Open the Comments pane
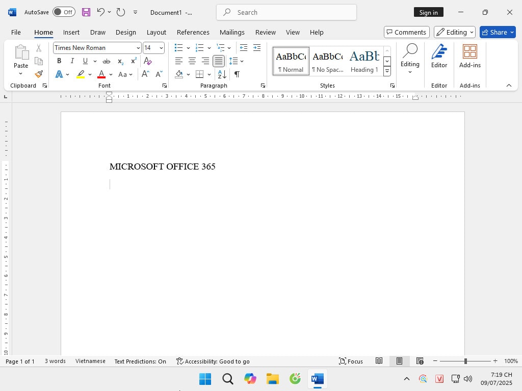The height and width of the screenshot is (391, 522). (406, 32)
